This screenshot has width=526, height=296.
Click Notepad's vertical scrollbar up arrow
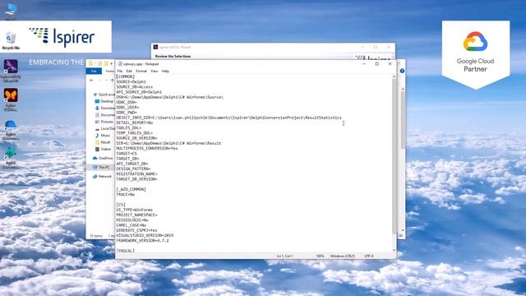[394, 76]
